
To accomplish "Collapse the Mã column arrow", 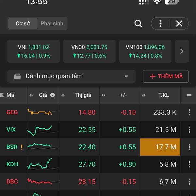I will 2,95.
